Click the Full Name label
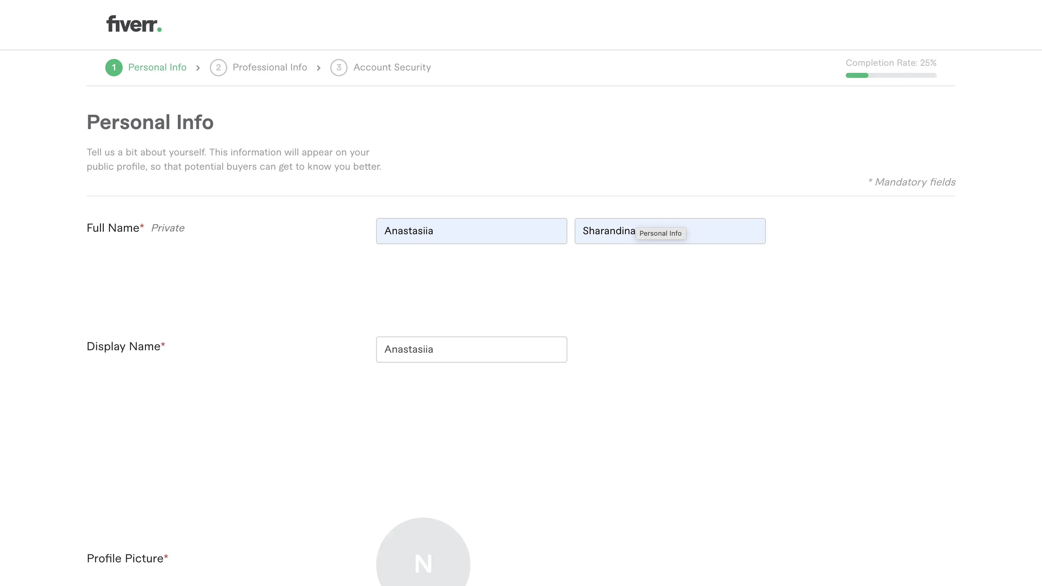Screen dimensions: 1042x586 (113, 228)
